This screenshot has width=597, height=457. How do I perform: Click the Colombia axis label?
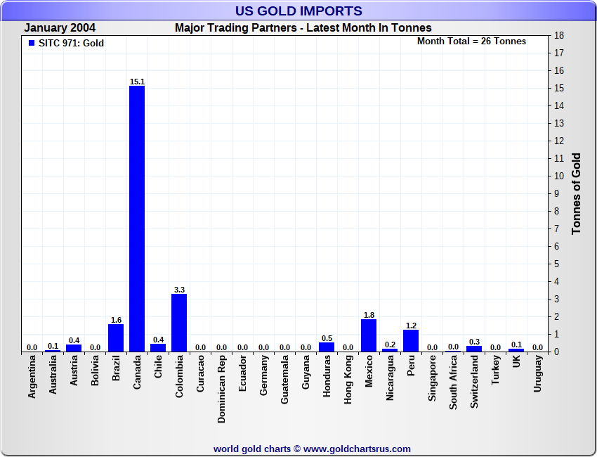coord(179,376)
